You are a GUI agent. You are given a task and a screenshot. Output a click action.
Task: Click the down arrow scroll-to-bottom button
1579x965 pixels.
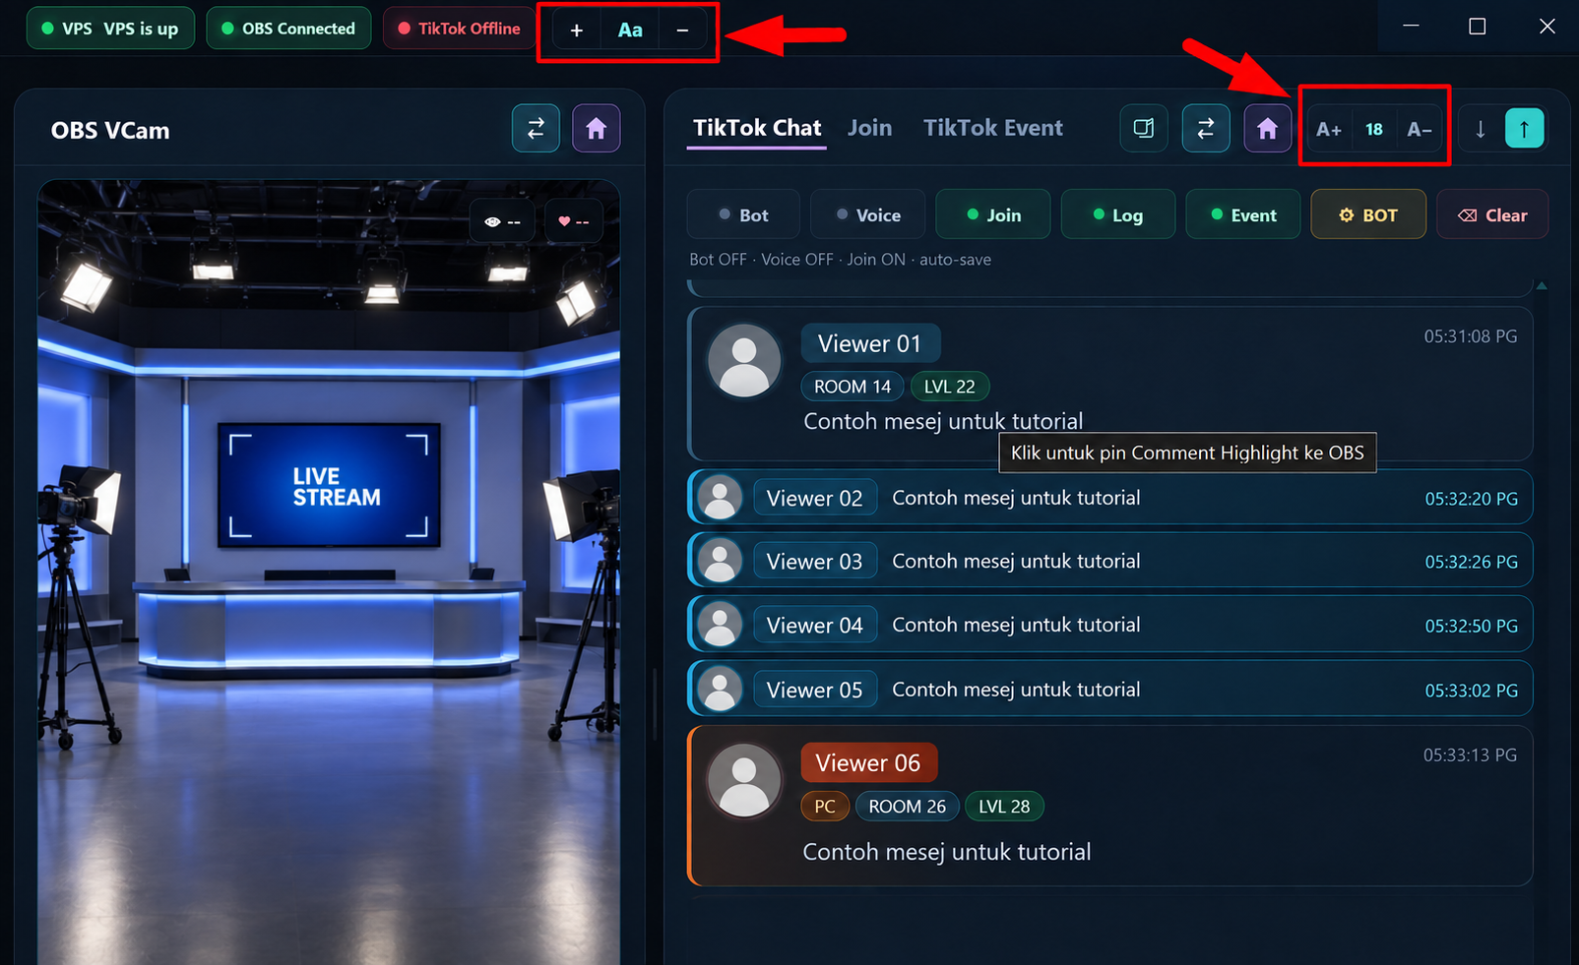(1480, 129)
